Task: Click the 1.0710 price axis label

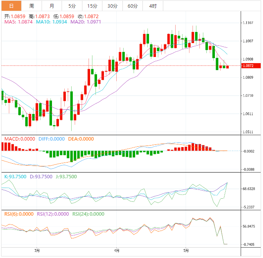Action: pyautogui.click(x=248, y=96)
